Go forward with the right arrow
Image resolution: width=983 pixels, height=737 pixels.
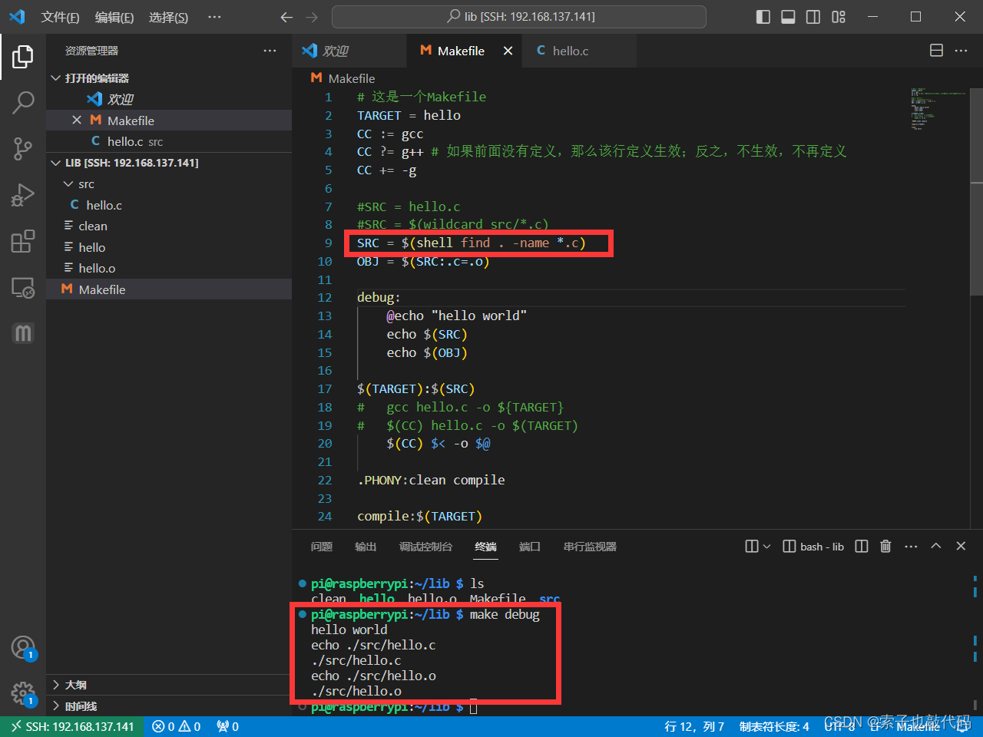click(312, 17)
